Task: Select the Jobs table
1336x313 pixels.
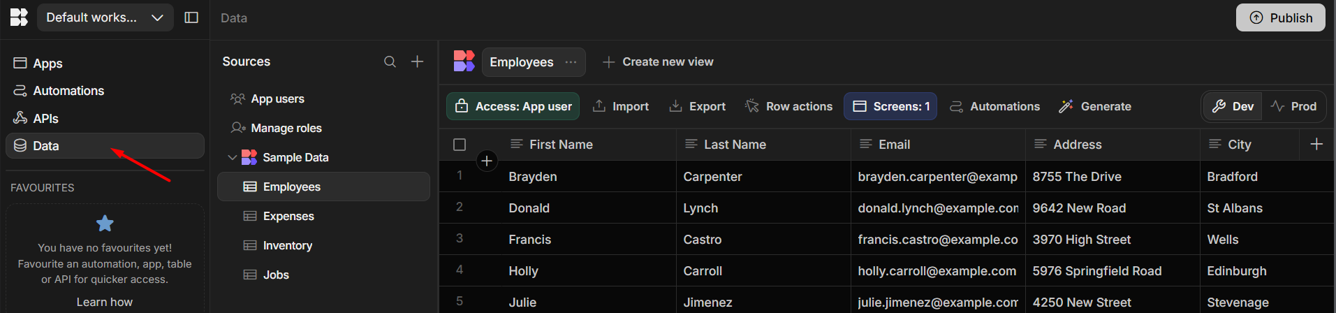Action: [323, 275]
